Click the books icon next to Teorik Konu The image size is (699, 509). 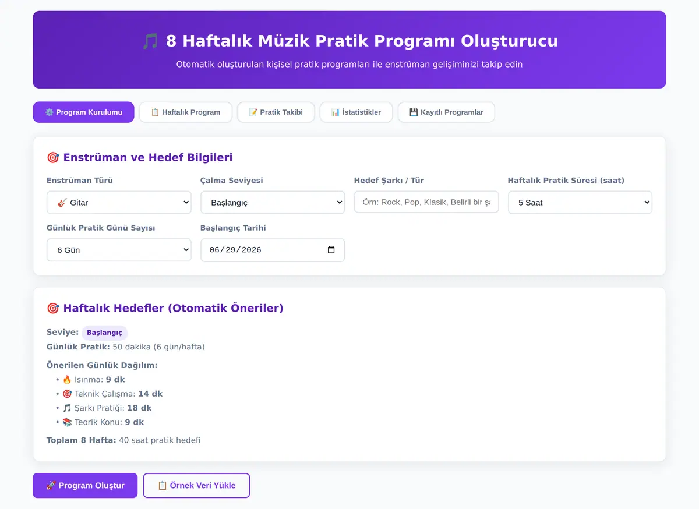click(x=67, y=422)
